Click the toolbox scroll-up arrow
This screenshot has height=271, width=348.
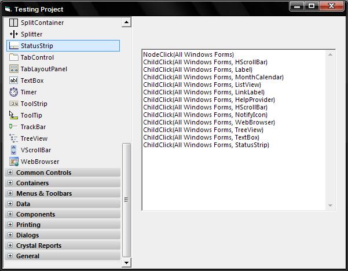click(126, 22)
